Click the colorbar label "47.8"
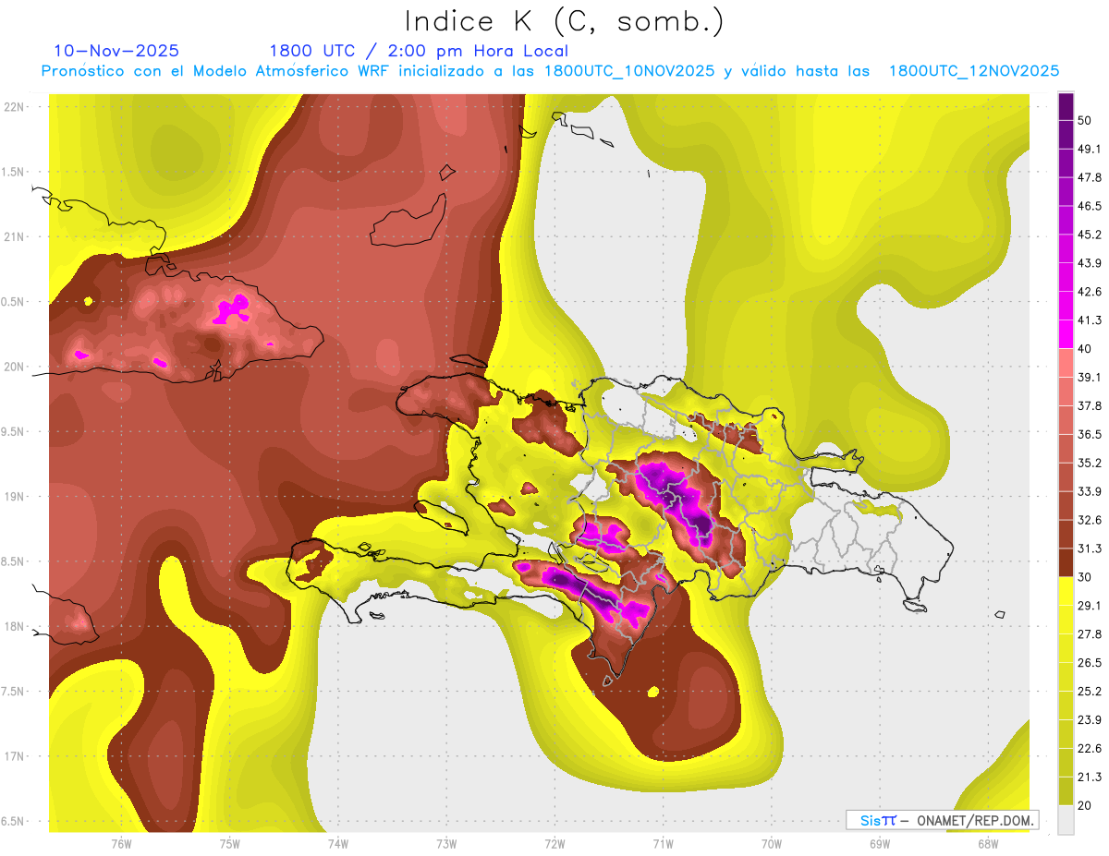 click(1090, 177)
